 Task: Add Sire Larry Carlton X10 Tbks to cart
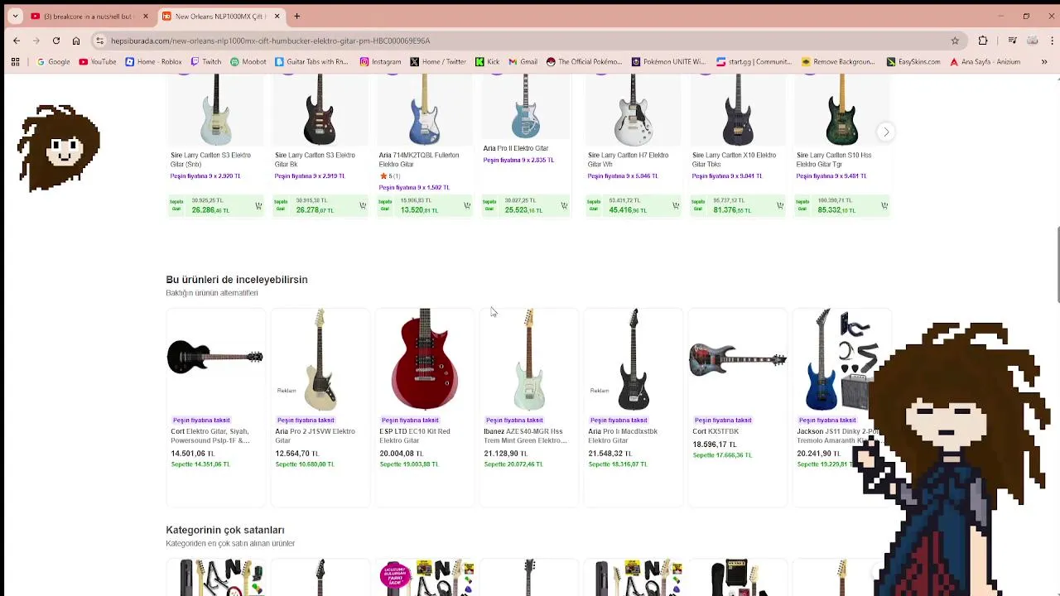[780, 206]
